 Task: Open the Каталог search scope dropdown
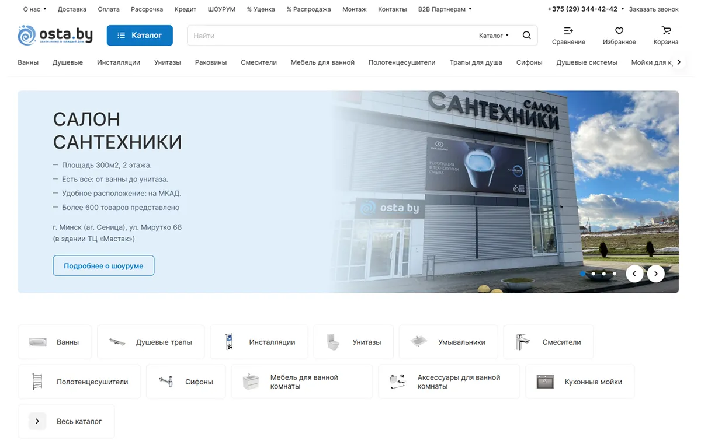pos(494,36)
